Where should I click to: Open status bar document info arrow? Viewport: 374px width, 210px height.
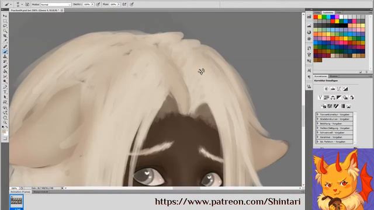(x=63, y=188)
